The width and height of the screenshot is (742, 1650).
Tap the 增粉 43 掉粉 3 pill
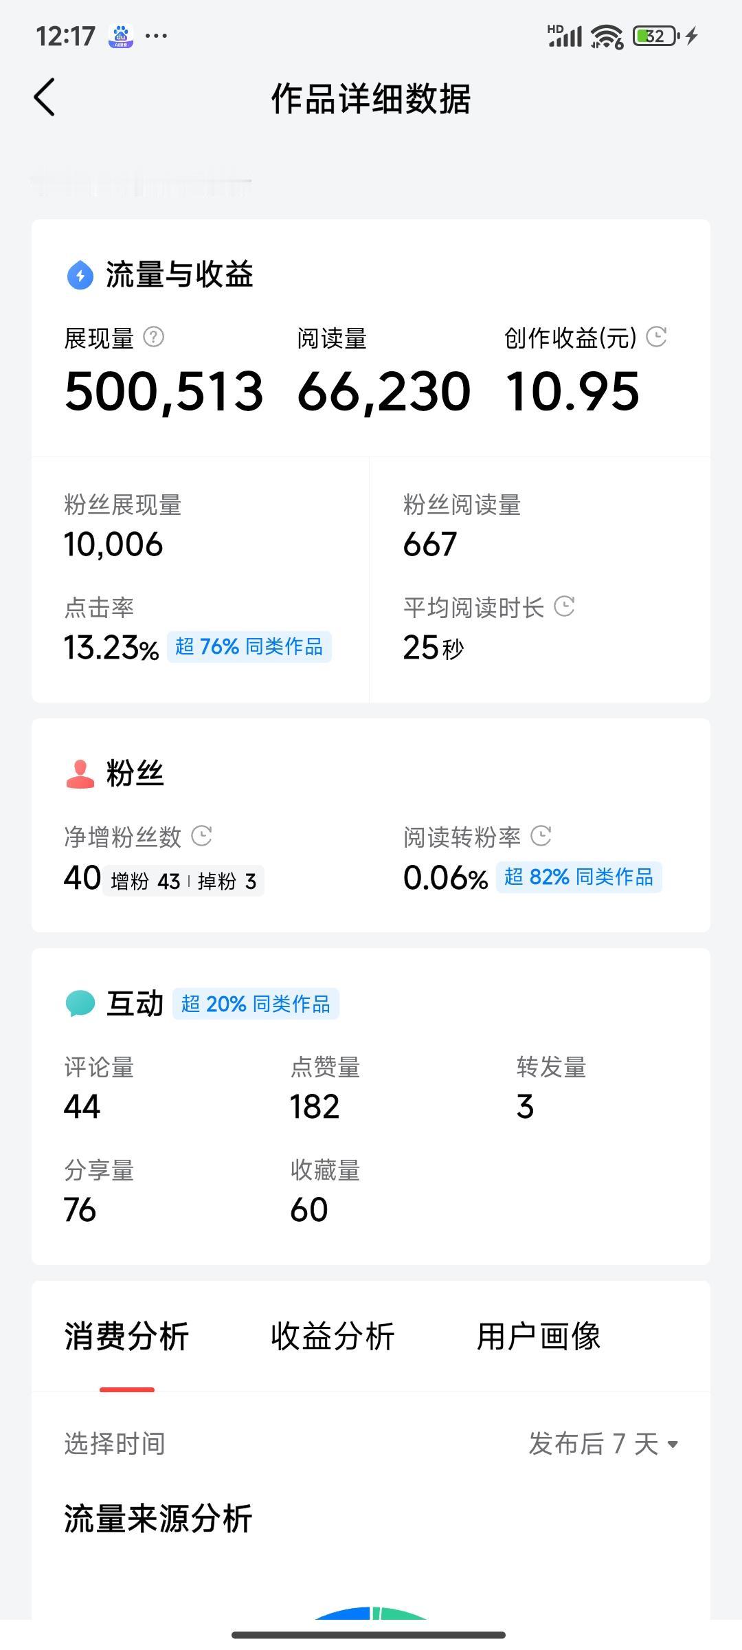(x=183, y=881)
